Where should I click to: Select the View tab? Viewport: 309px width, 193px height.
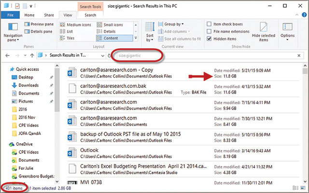pos(68,15)
